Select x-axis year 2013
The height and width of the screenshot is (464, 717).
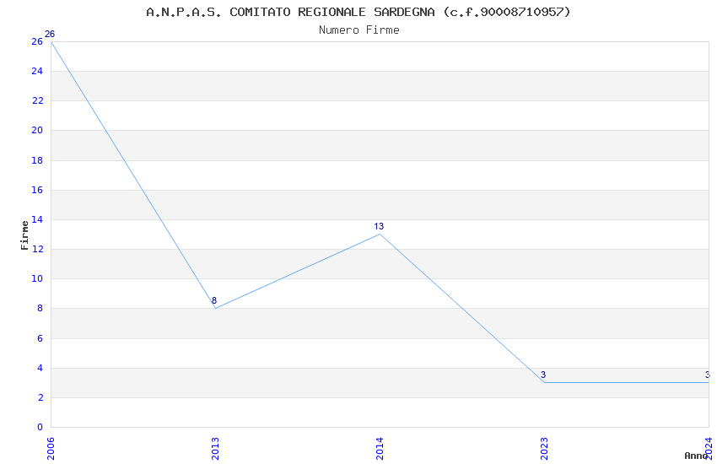click(x=215, y=449)
